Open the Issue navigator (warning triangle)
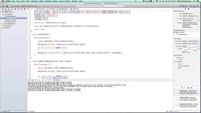The height and width of the screenshot is (113, 201). pos(12,9)
